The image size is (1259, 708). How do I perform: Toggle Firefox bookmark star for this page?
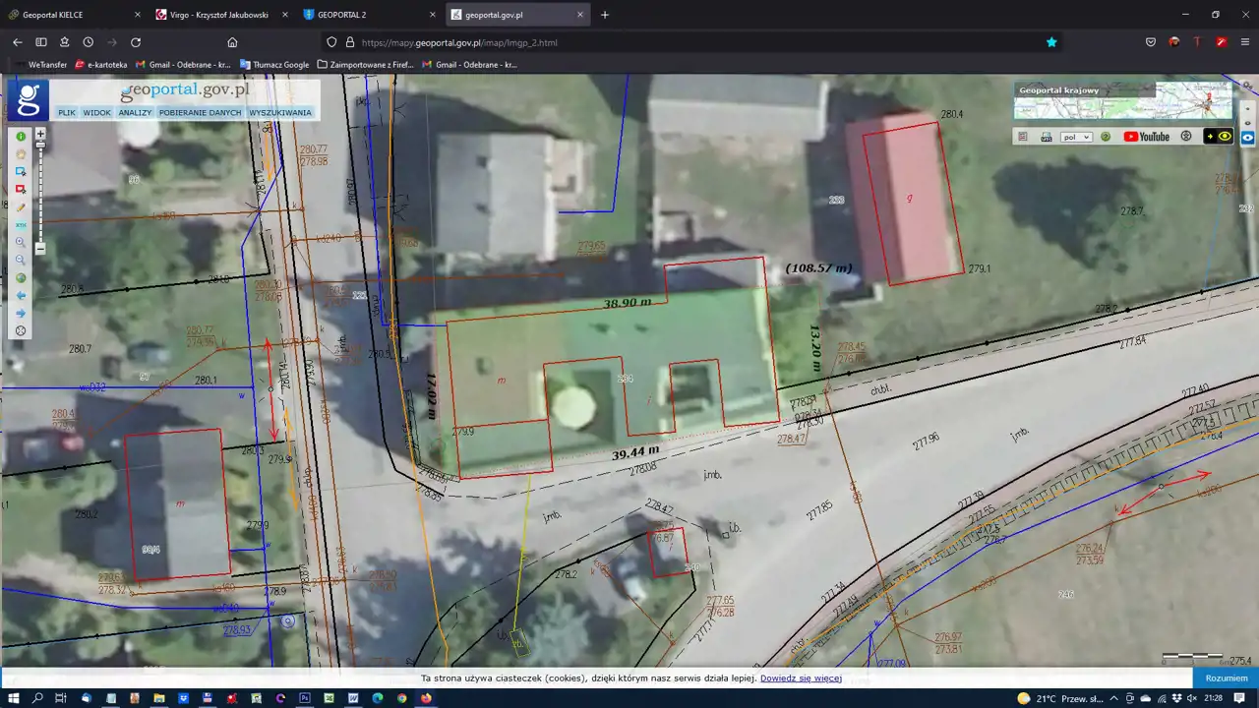pos(1051,42)
